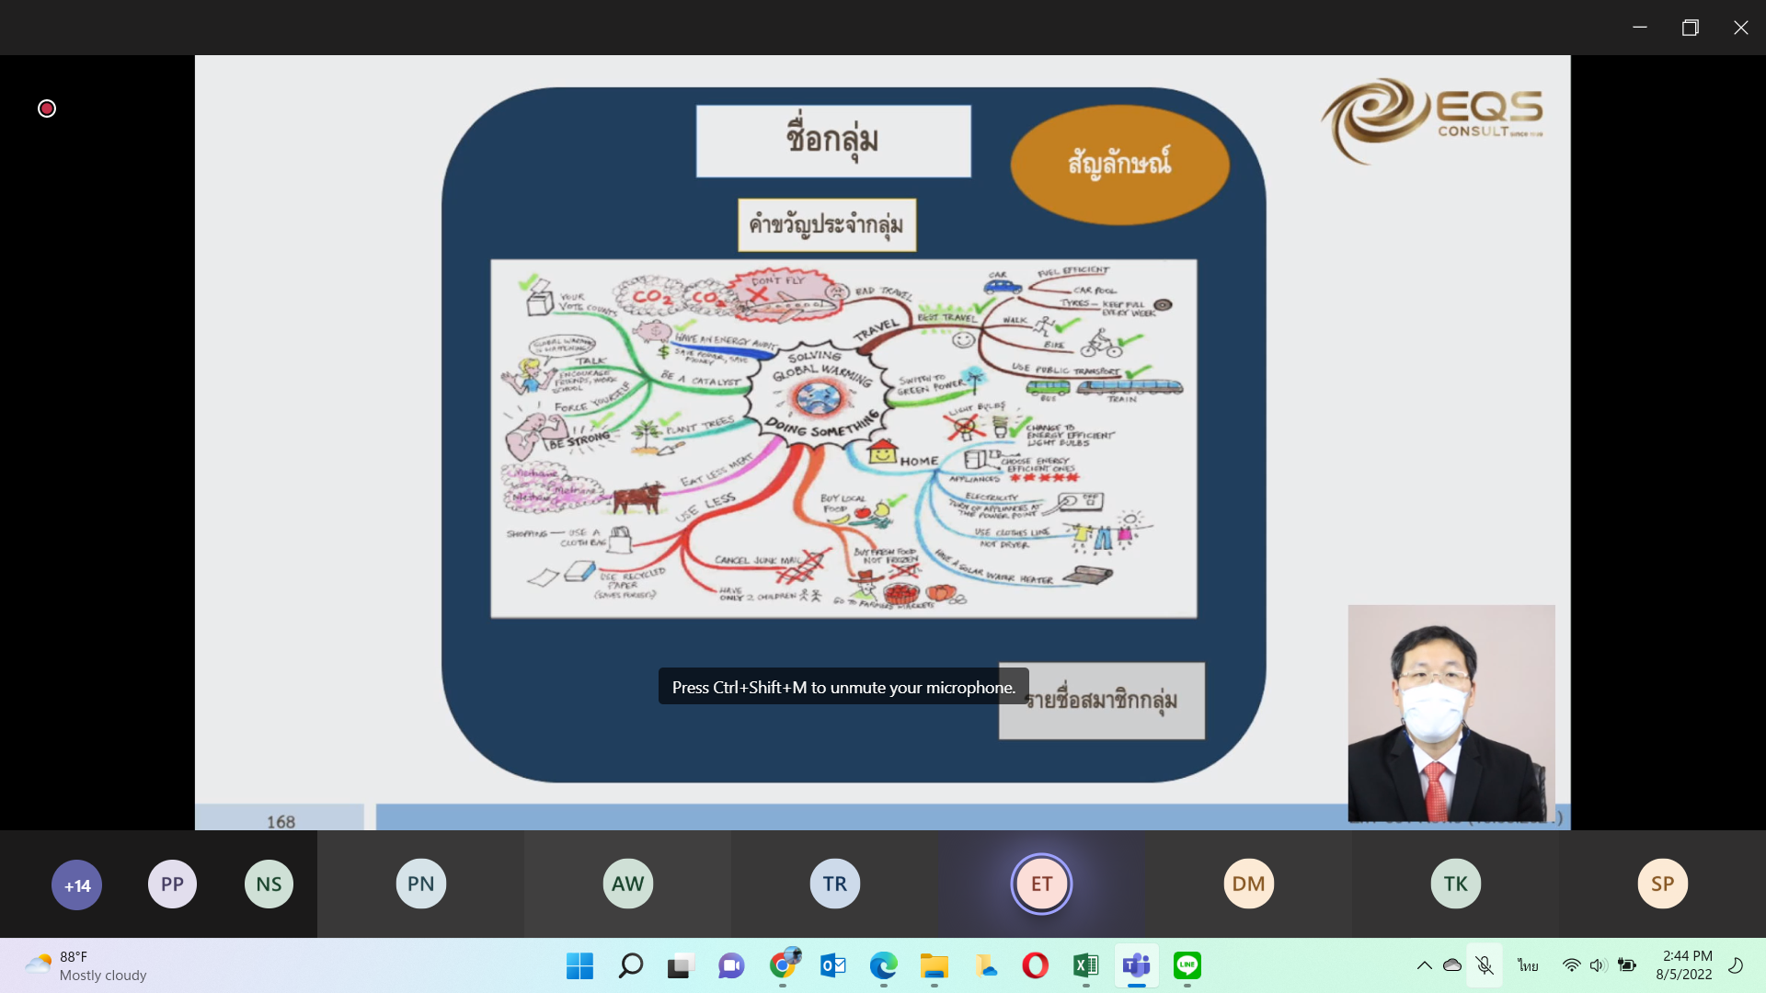
Task: Switch input language ไทย indicator
Action: [1529, 965]
